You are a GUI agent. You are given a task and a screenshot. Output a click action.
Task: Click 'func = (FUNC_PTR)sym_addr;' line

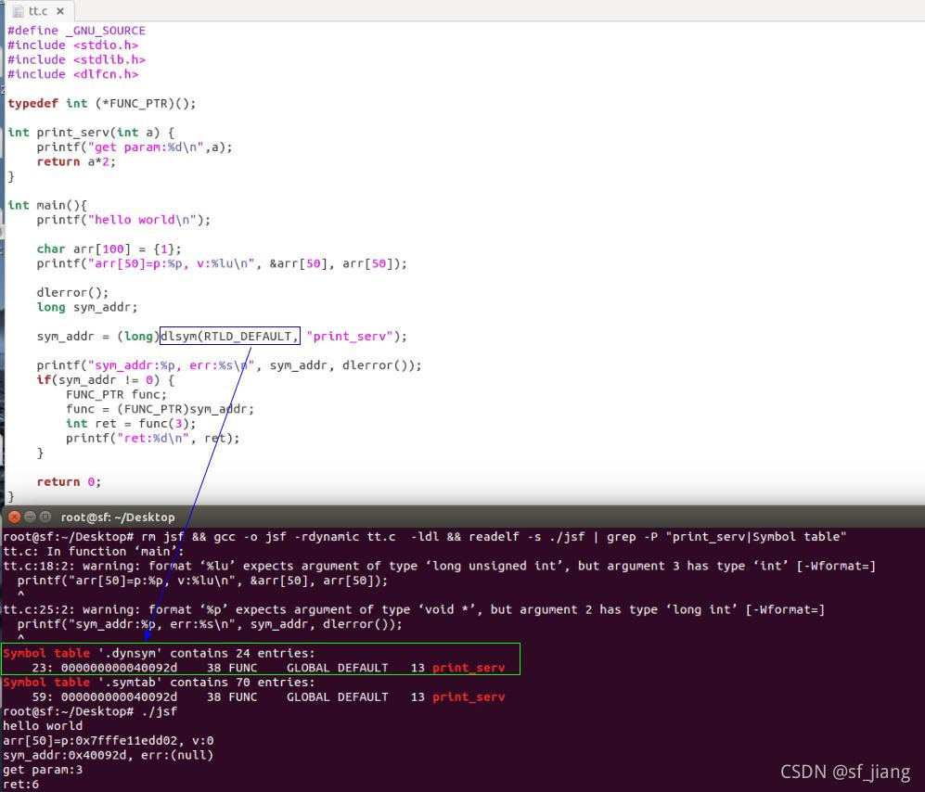160,409
